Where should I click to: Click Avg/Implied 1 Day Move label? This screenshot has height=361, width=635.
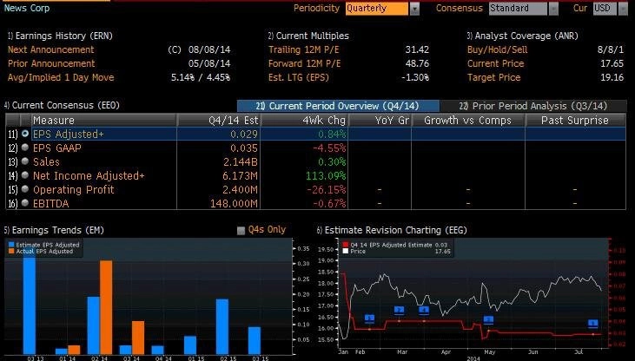[x=61, y=77]
